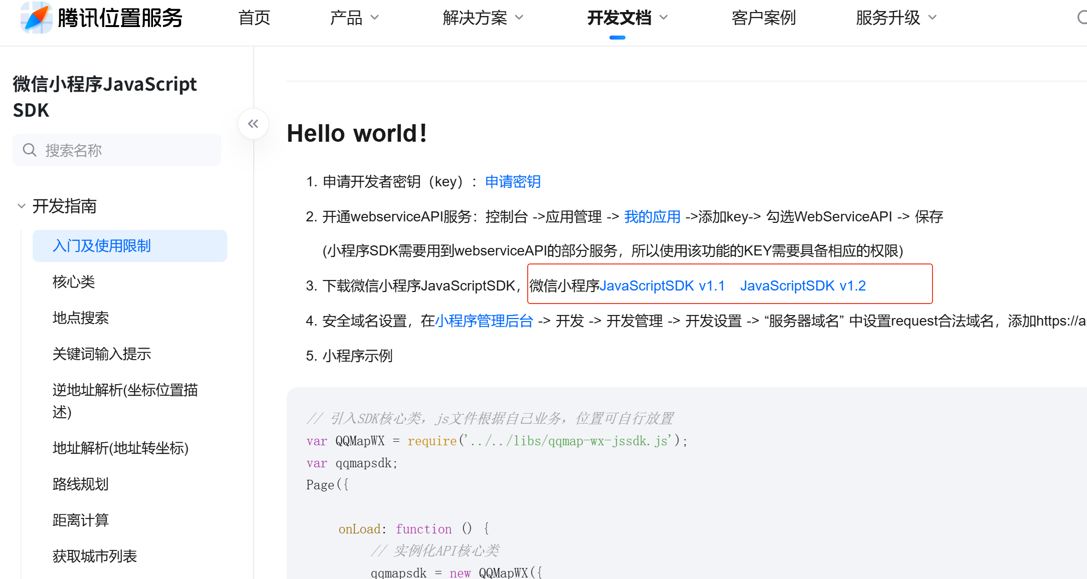Expand the 服务升级 dropdown chevron
1087x579 pixels.
933,18
